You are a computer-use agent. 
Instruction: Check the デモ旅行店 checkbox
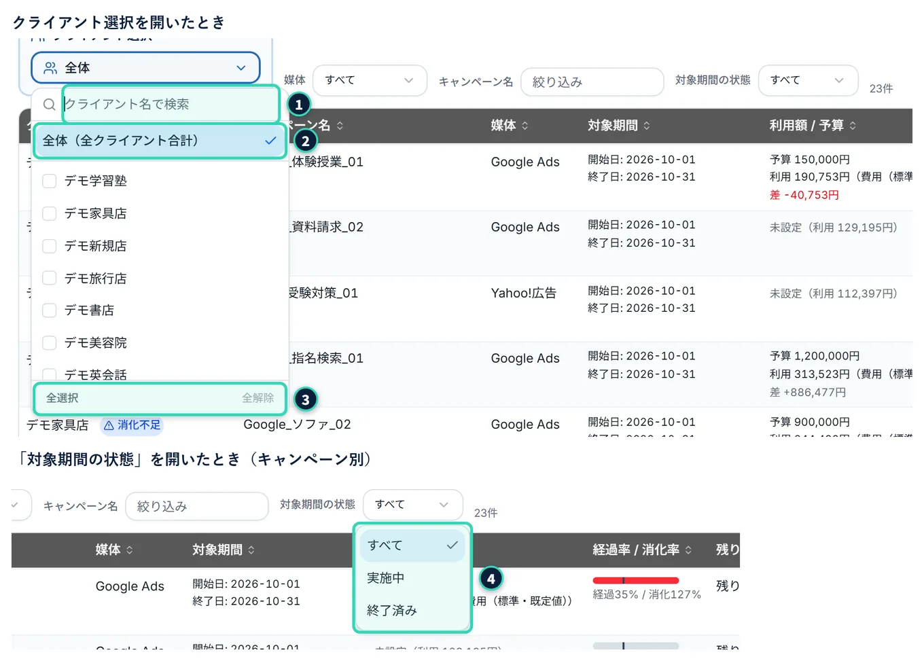49,279
